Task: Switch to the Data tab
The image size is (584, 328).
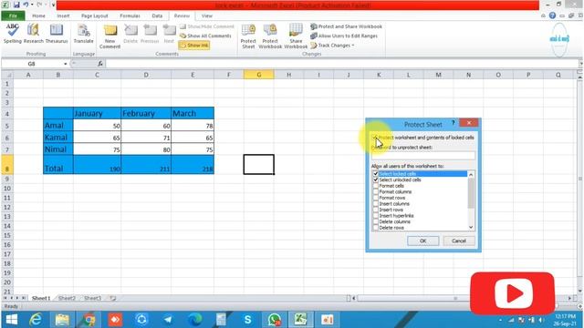Action: tap(157, 15)
